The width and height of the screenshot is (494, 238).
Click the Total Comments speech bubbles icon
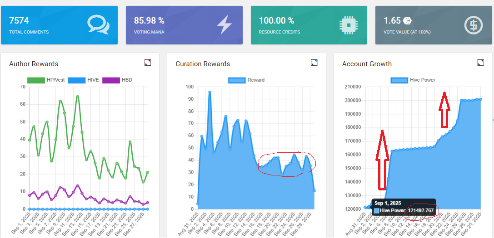tap(98, 24)
